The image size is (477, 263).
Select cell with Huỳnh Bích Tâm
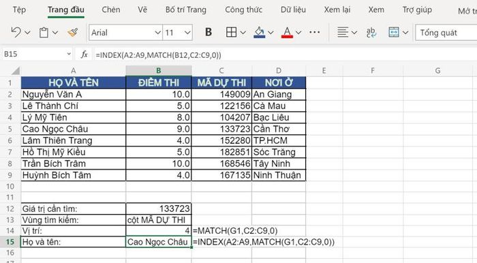74,175
